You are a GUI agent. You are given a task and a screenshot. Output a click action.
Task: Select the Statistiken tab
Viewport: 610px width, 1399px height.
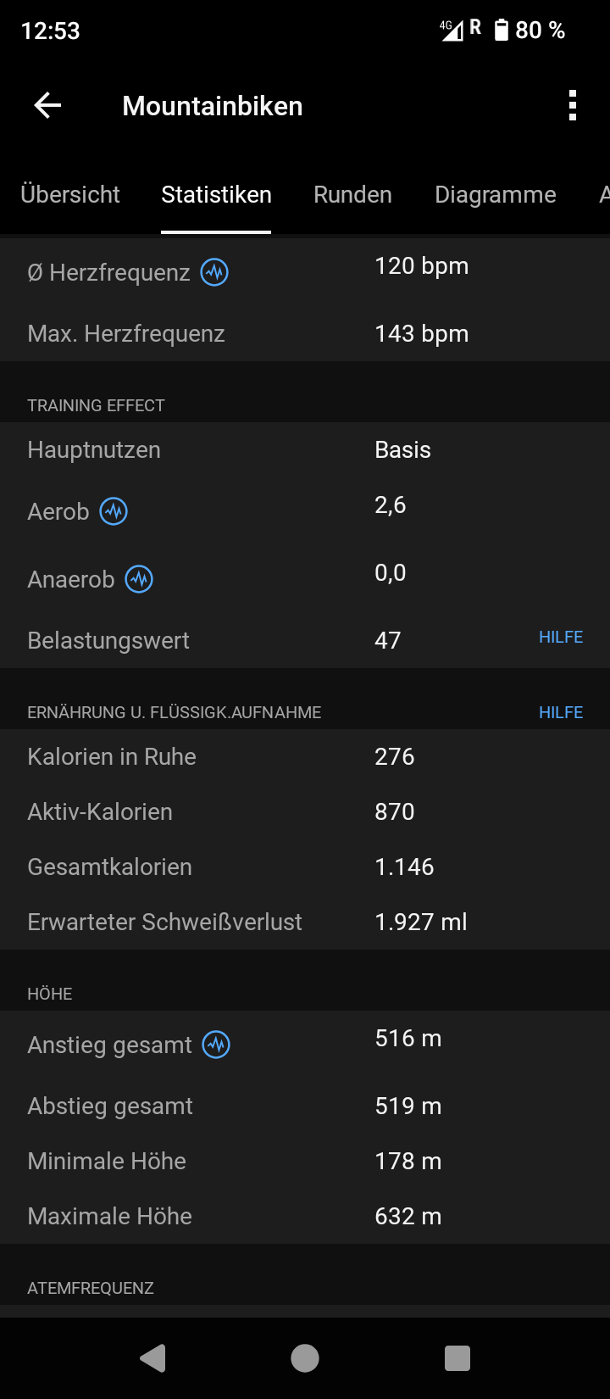coord(216,195)
